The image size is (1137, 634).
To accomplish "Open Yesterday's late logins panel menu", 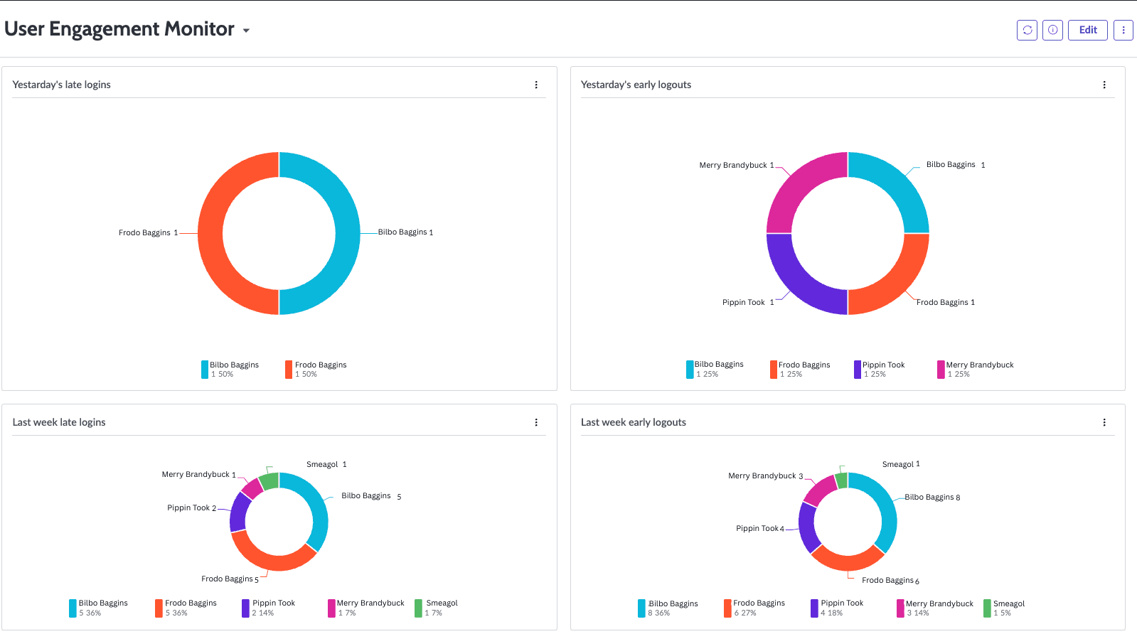I will [536, 85].
